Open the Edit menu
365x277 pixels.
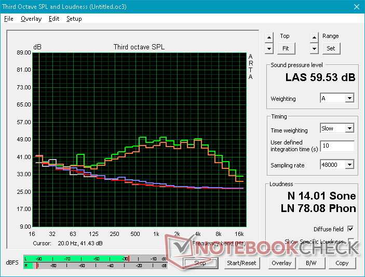(54, 19)
